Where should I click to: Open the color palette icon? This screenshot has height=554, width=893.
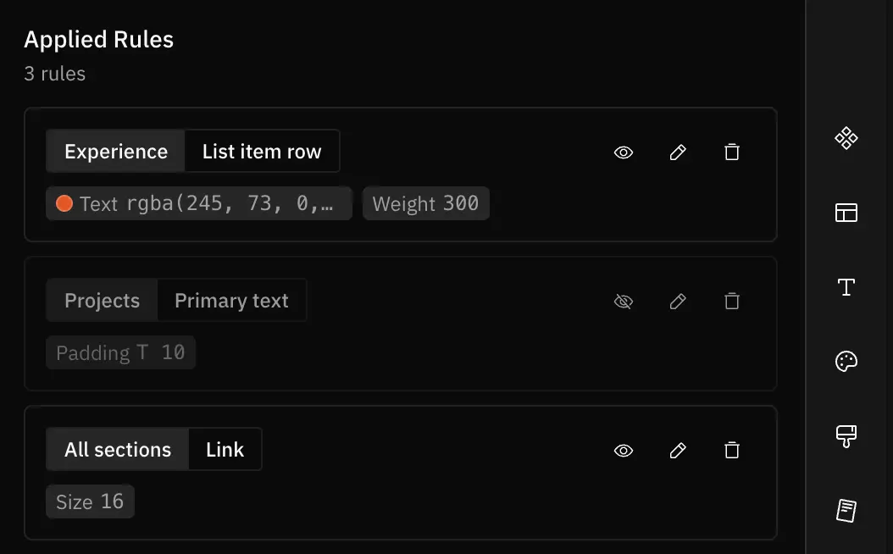(x=846, y=362)
